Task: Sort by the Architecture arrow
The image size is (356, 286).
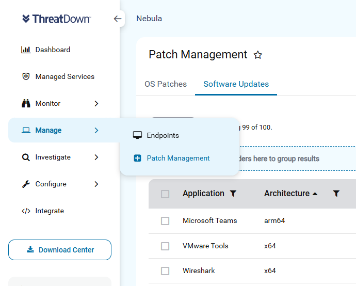Action: tap(315, 194)
